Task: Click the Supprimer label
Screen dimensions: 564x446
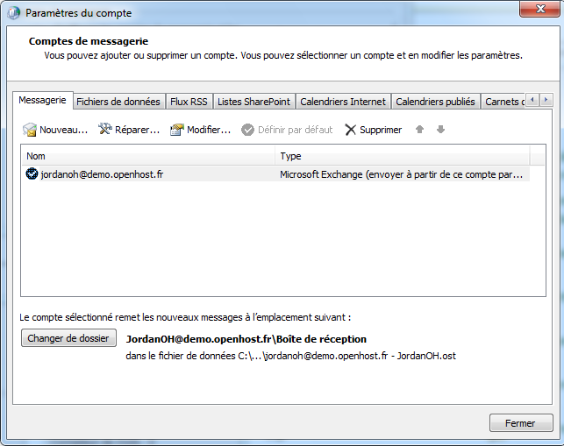Action: click(x=381, y=130)
